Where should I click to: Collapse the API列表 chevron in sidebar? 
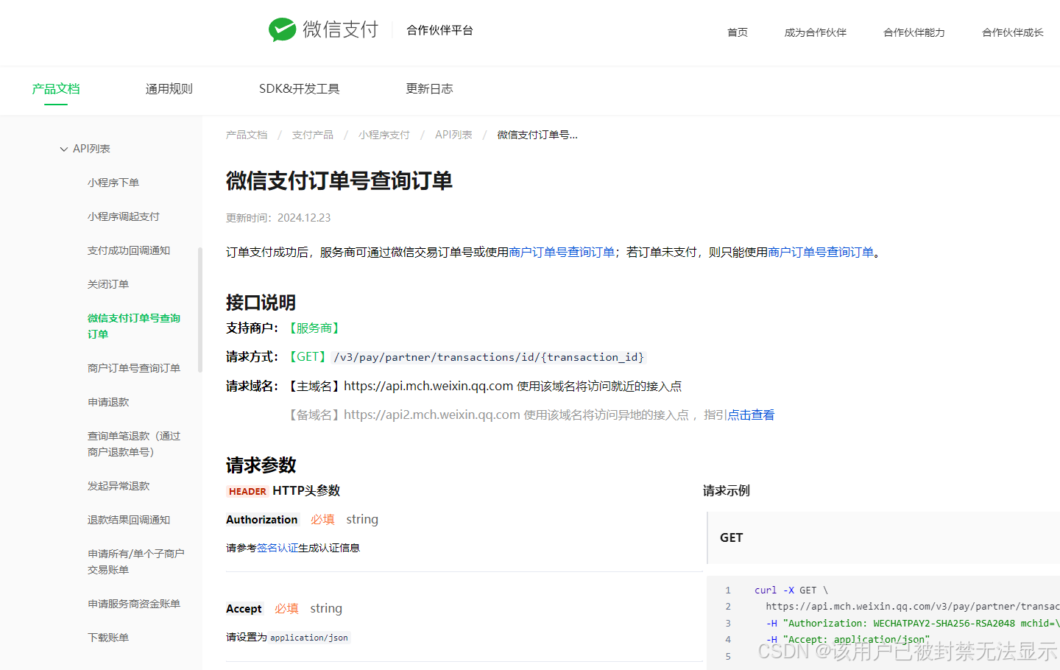tap(64, 149)
